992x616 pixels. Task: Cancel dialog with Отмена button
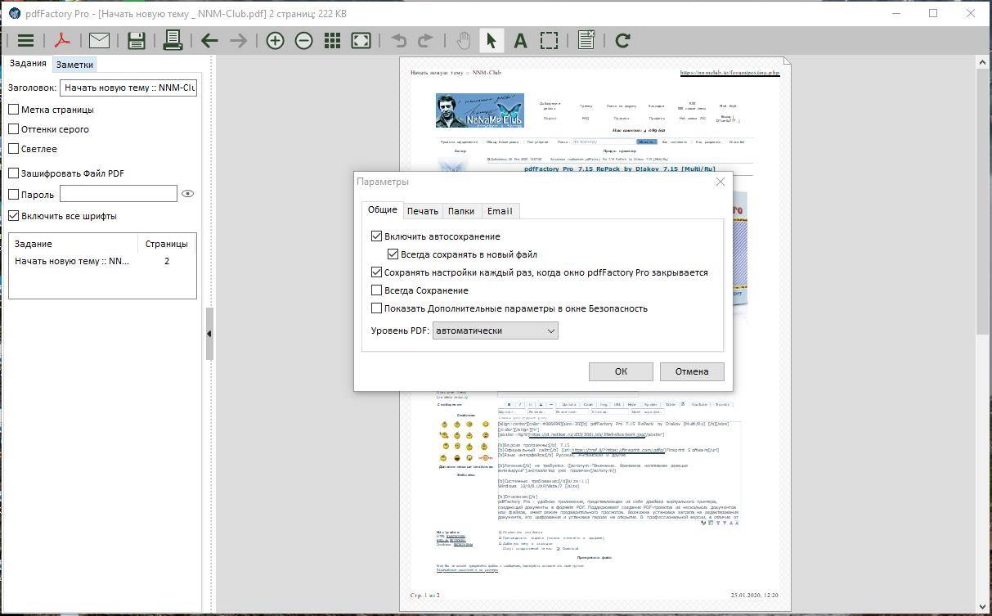click(692, 371)
